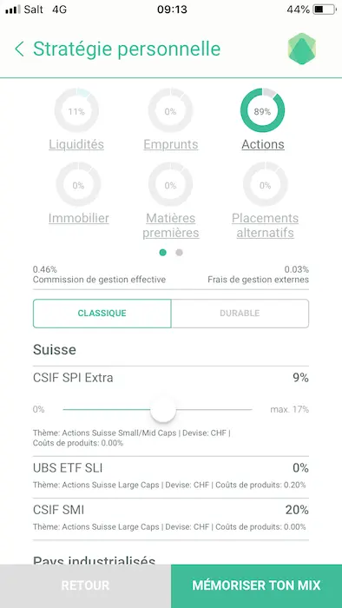Open the Liquidités category link
This screenshot has width=342, height=608.
point(76,144)
